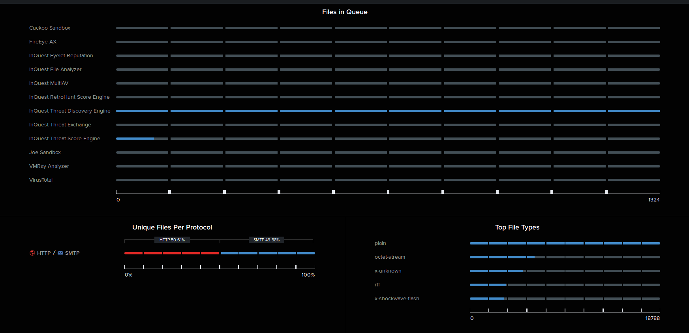Click the full InQuest Threat Discovery Engine bar
The image size is (689, 333).
point(388,111)
